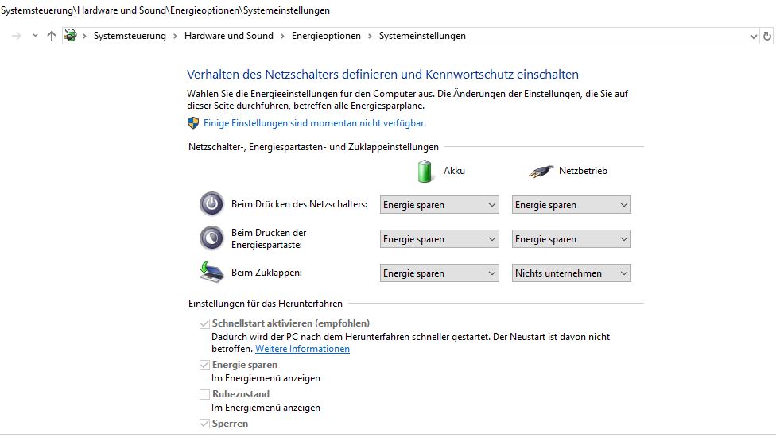Toggle Schnellstart aktivieren checkbox
776x441 pixels.
coord(204,323)
